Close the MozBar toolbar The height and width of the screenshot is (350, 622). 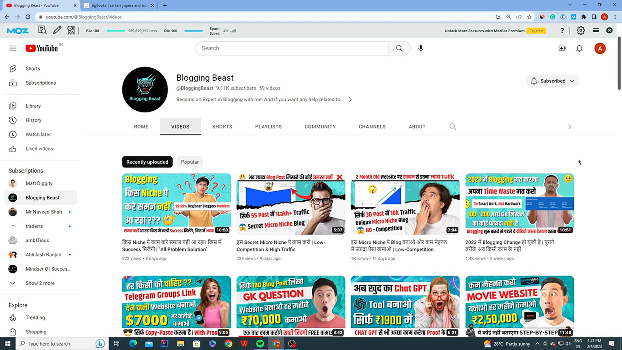(x=609, y=30)
